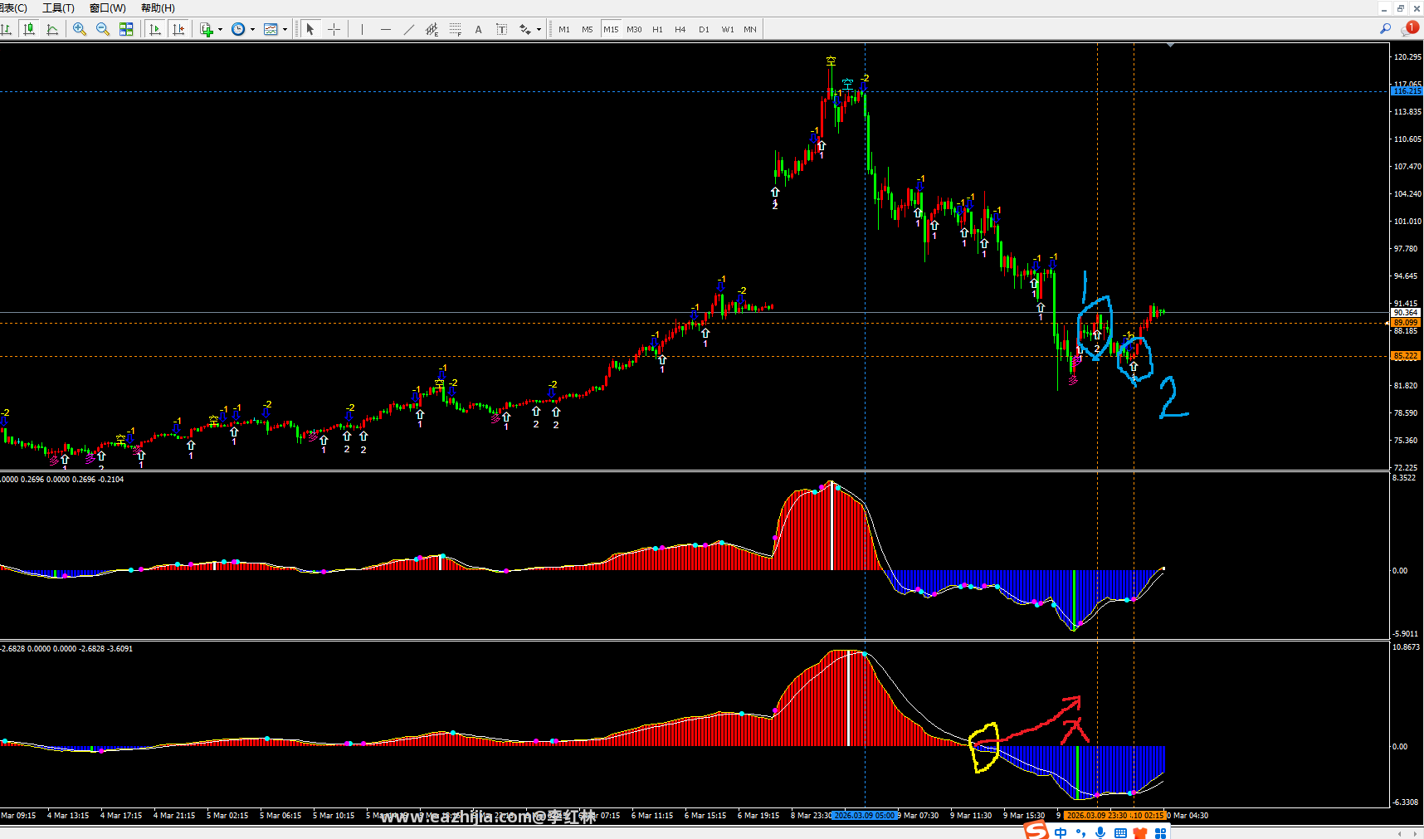This screenshot has width=1424, height=839.
Task: Select the text 'A' drawing tool
Action: click(478, 29)
